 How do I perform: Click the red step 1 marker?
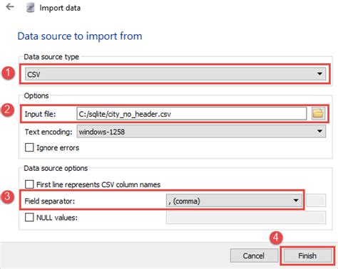coord(8,73)
